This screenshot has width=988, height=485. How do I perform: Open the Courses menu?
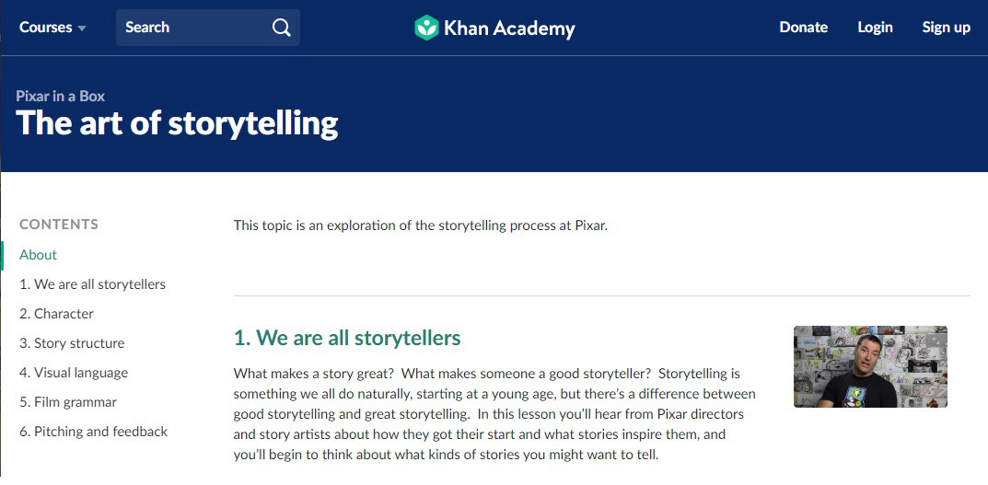point(52,28)
